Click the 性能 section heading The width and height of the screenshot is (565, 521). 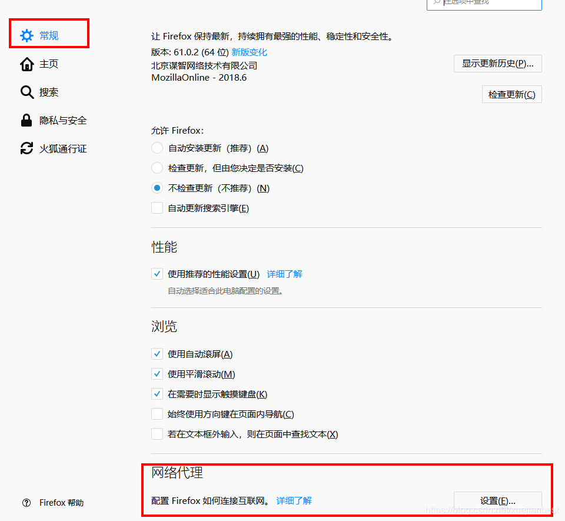click(164, 247)
